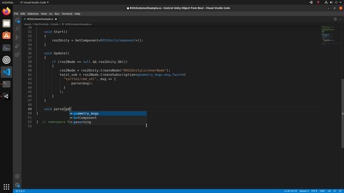
Task: Open Activities overview
Action: pos(8,2)
